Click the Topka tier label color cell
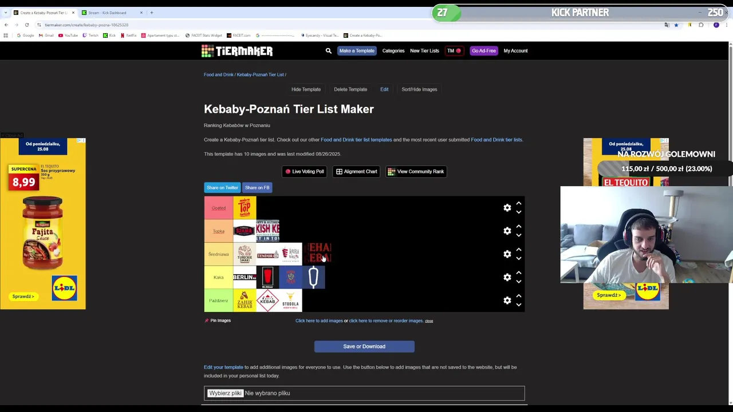The height and width of the screenshot is (412, 733). click(x=219, y=231)
